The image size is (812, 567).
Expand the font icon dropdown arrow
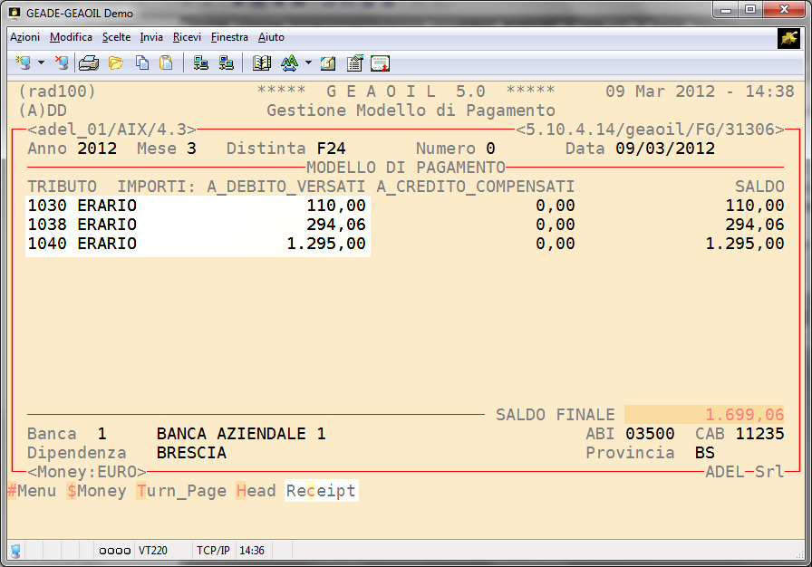click(308, 63)
